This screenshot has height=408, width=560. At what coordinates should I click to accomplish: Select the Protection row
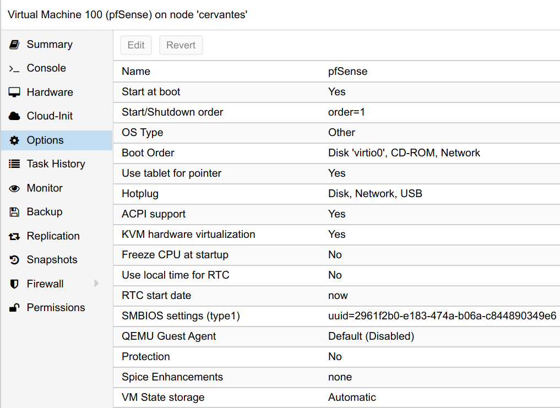click(x=337, y=357)
